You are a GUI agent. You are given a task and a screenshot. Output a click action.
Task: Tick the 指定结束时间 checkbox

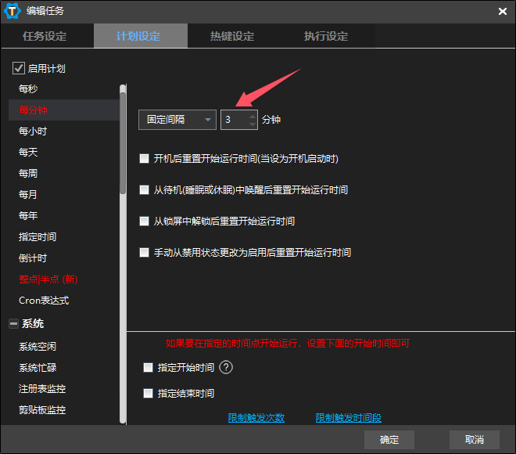[149, 393]
